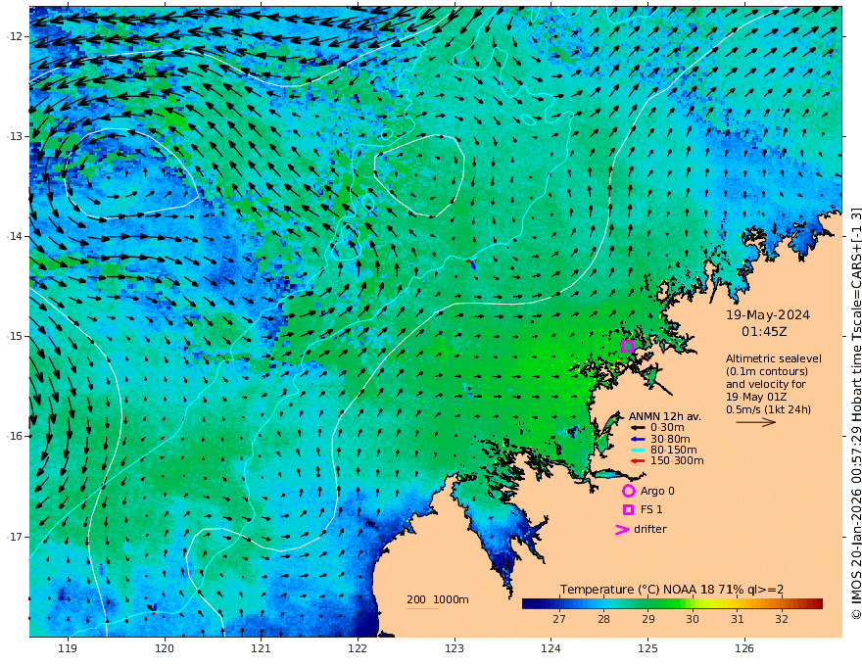This screenshot has height=666, width=862.
Task: Click the red 32 degree end of colorbar
Action: [816, 603]
